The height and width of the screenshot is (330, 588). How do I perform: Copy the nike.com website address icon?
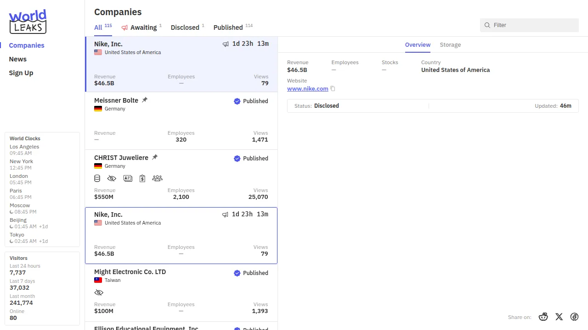click(333, 89)
